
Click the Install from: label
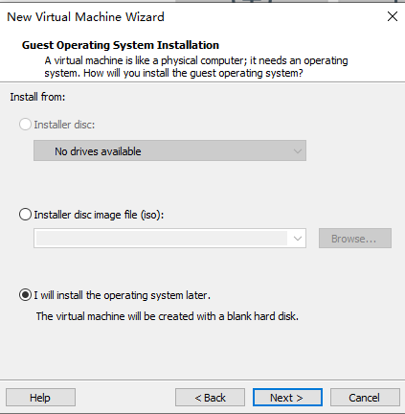tap(37, 97)
